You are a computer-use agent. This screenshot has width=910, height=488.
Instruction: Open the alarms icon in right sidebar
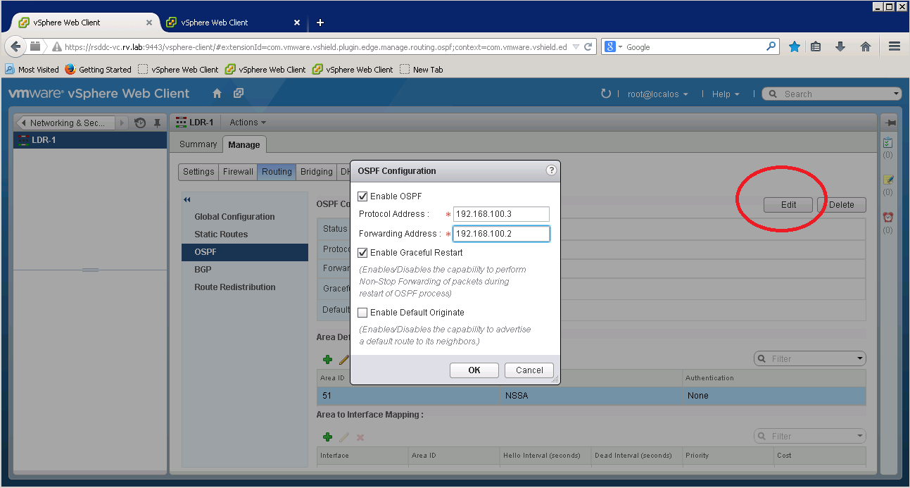(888, 217)
